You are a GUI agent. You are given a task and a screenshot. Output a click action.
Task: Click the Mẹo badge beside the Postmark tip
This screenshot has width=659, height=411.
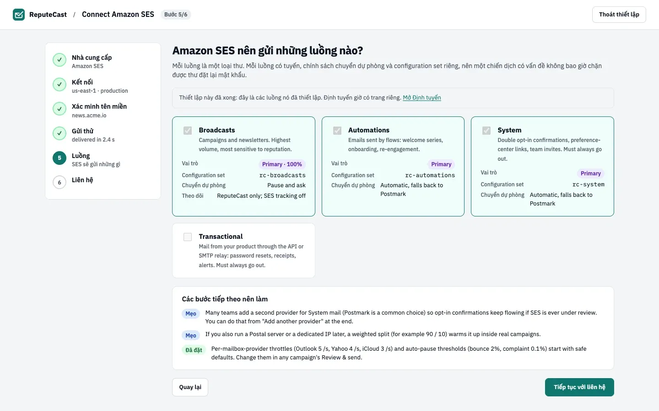[x=191, y=314]
